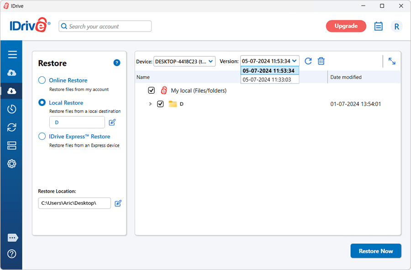Image resolution: width=411 pixels, height=270 pixels.
Task: Open the Sync arrows icon
Action: [x=11, y=127]
